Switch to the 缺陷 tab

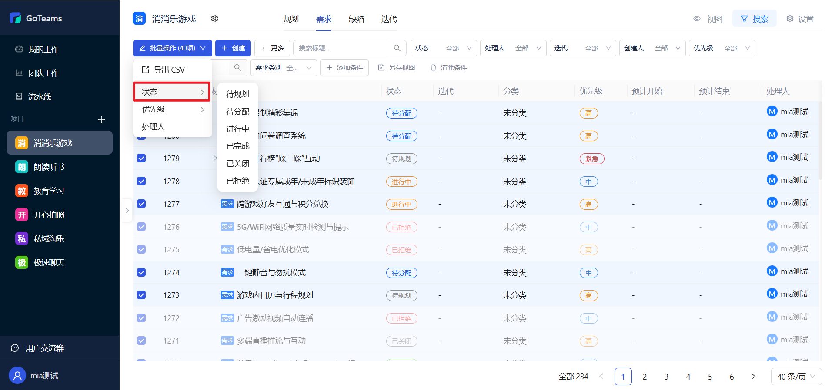pos(356,19)
